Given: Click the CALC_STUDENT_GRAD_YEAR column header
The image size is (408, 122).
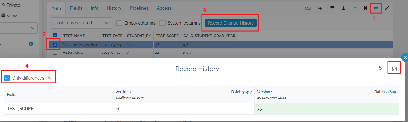Looking at the screenshot, I should coord(209,36).
